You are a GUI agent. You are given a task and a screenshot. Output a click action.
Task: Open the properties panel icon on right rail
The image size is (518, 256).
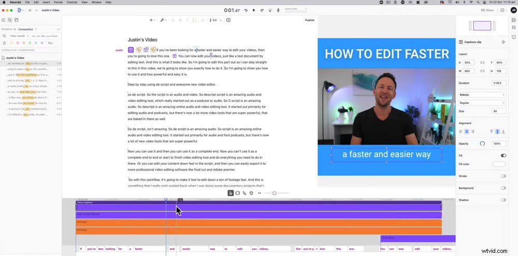point(513,20)
